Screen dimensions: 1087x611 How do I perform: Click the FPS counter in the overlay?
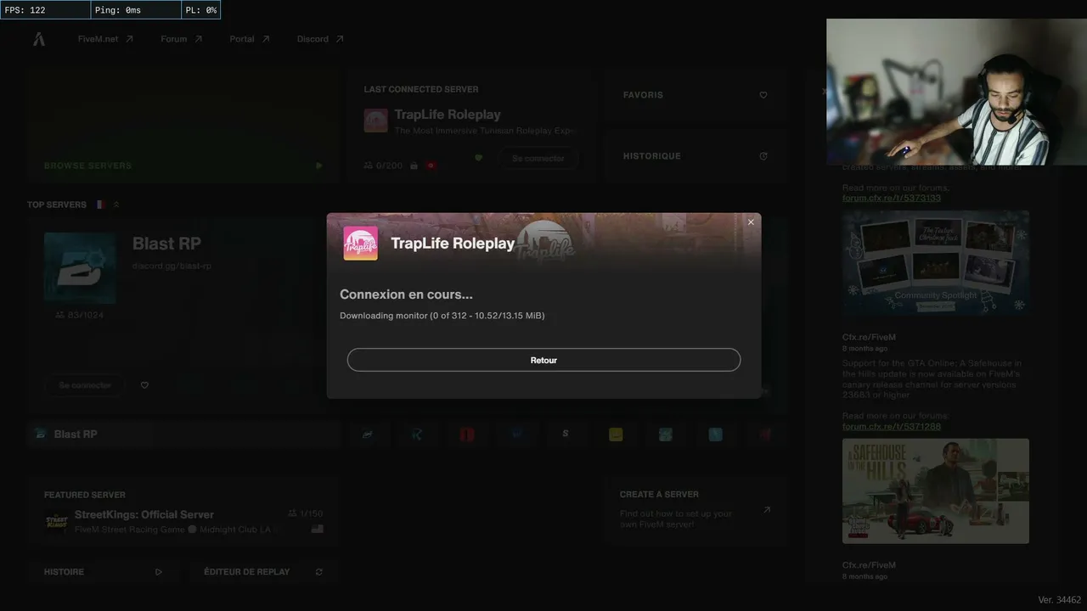coord(46,10)
